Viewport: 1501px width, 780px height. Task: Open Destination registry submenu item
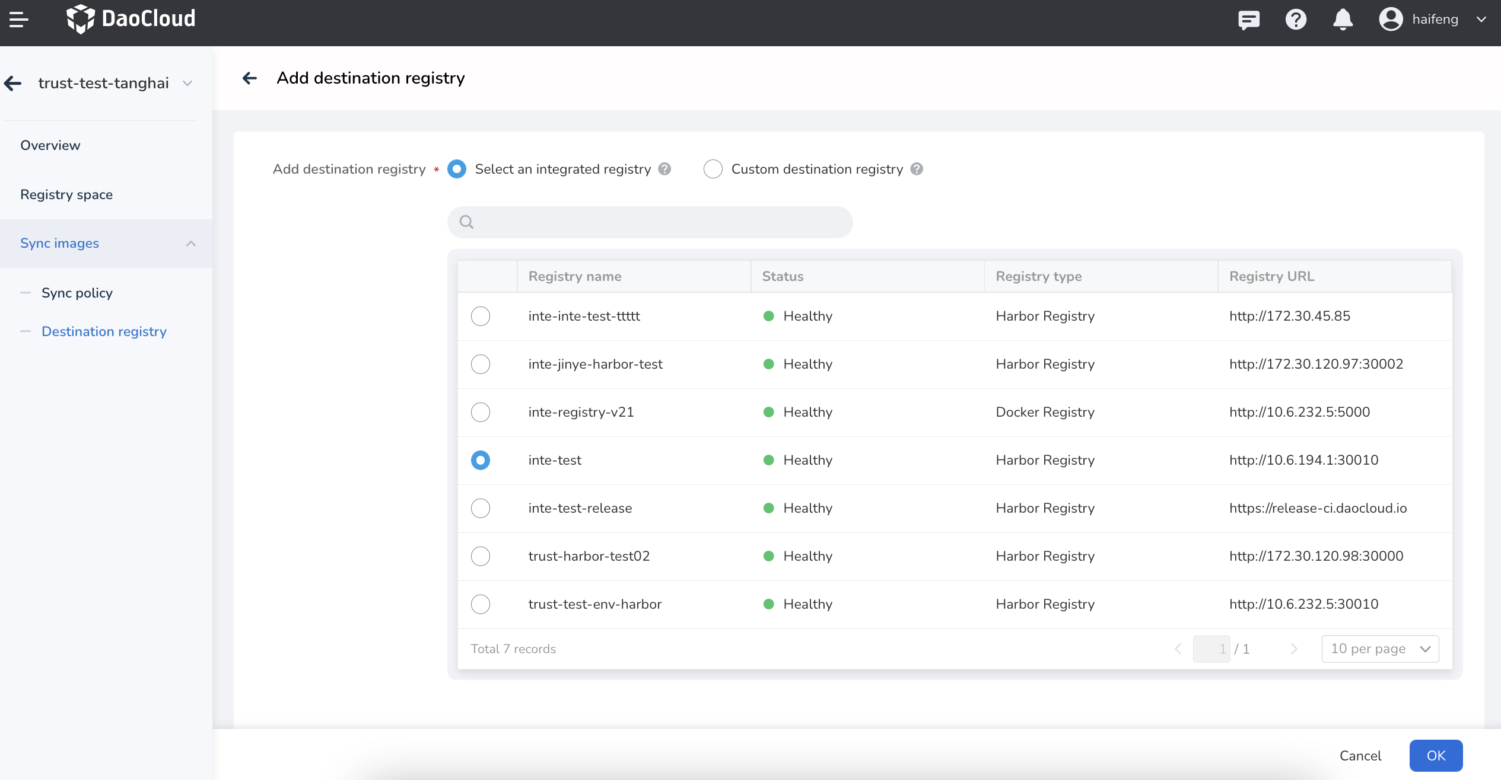click(104, 331)
